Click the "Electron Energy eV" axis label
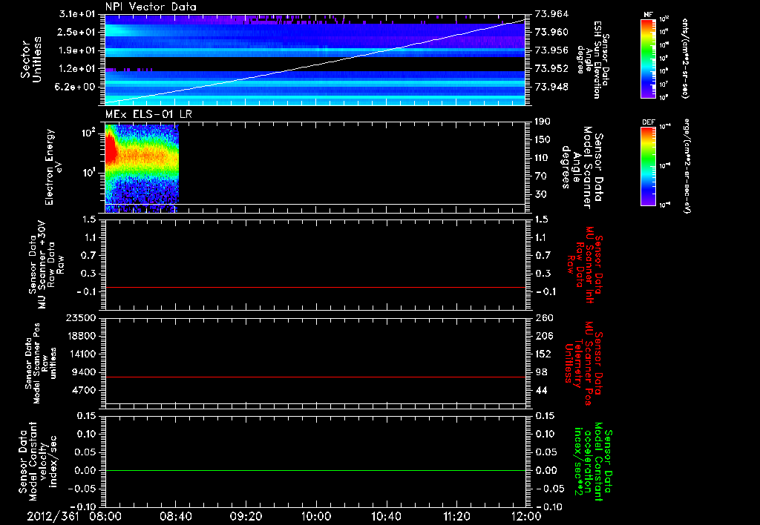Image resolution: width=760 pixels, height=525 pixels. [53, 167]
